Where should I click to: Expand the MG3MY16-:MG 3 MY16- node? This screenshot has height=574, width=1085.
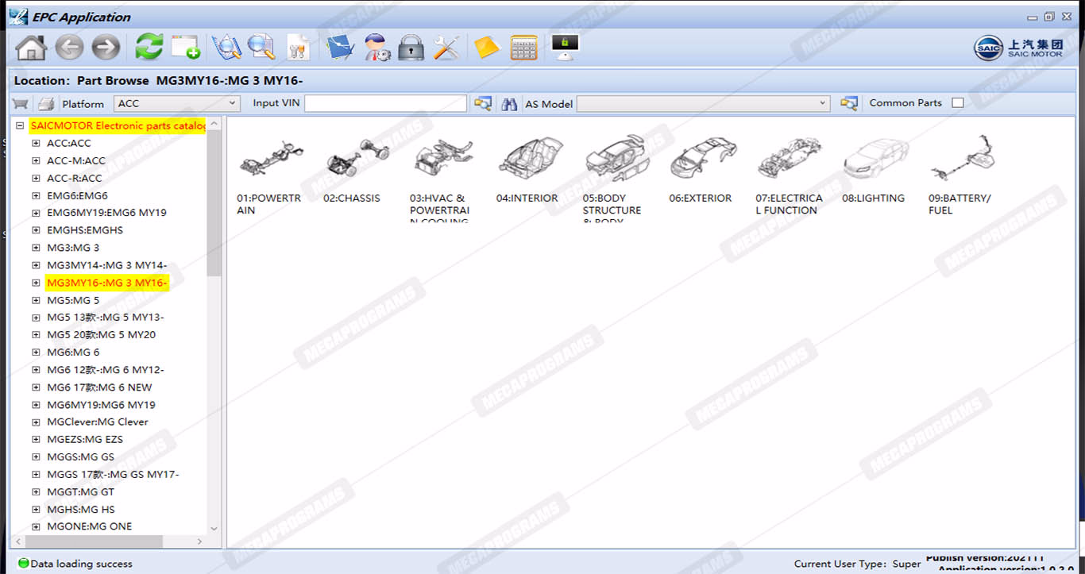click(x=36, y=283)
